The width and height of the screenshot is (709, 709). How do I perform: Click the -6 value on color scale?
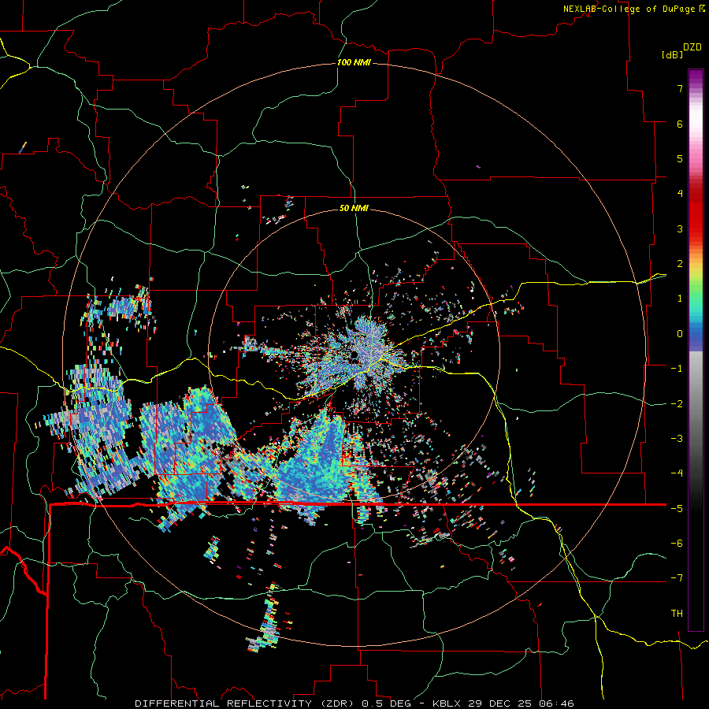tap(677, 544)
